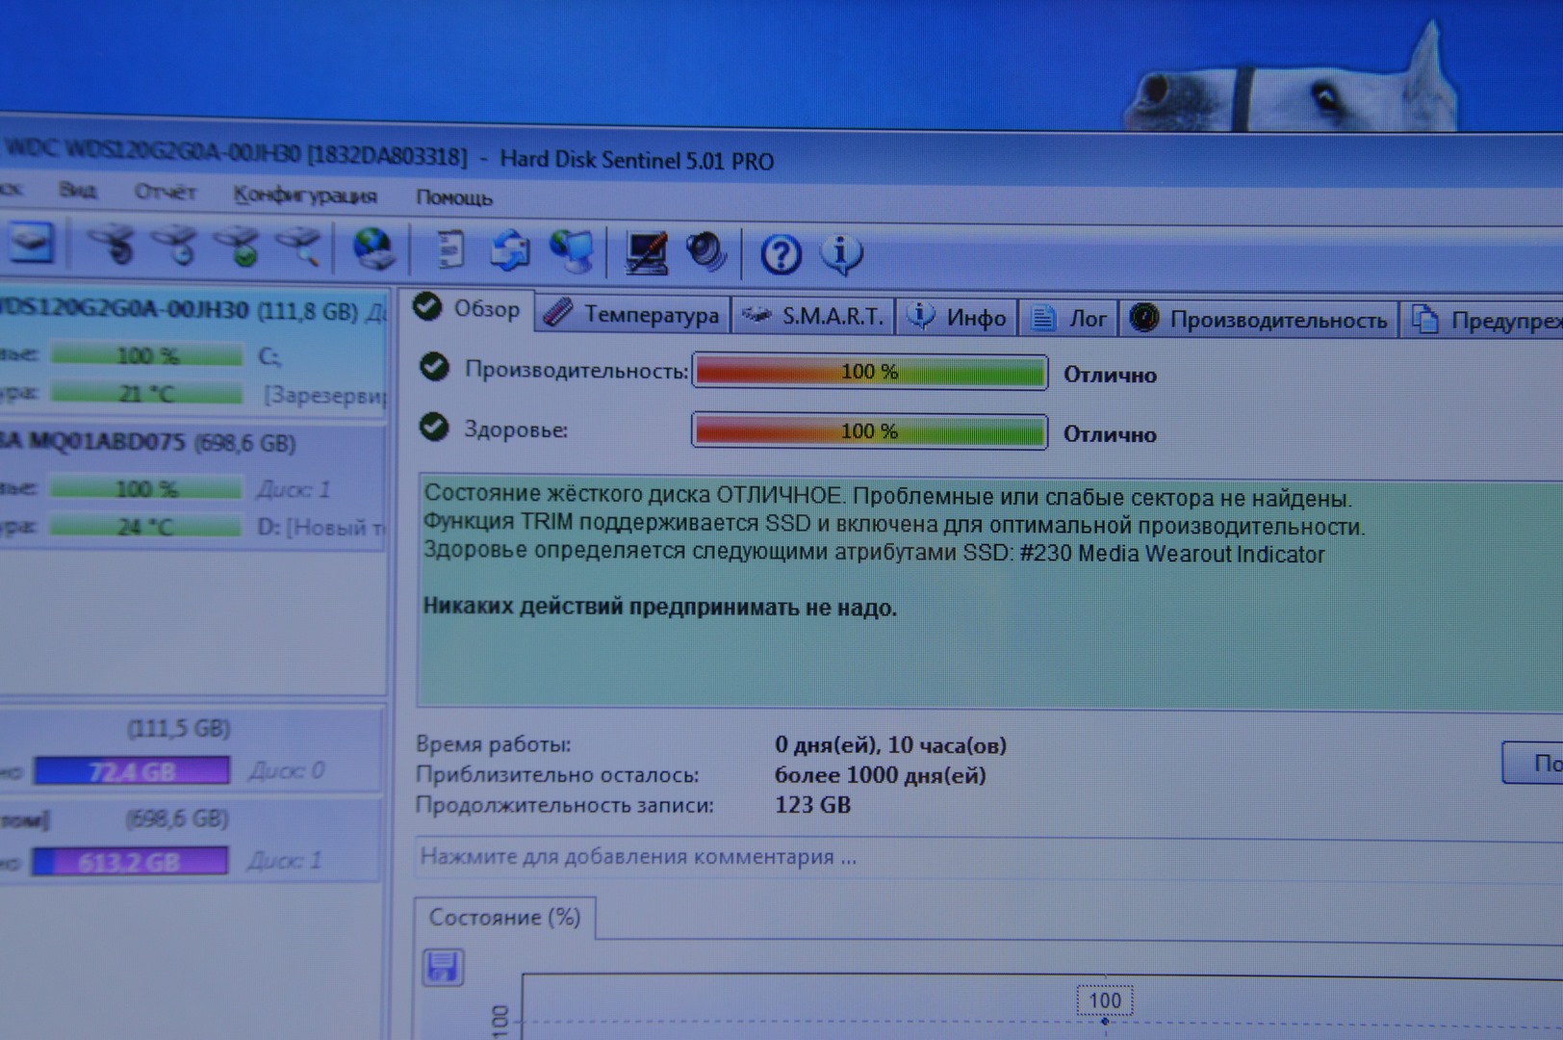The width and height of the screenshot is (1563, 1040).
Task: Click the Отлично label next to Производительность
Action: pyautogui.click(x=1110, y=375)
